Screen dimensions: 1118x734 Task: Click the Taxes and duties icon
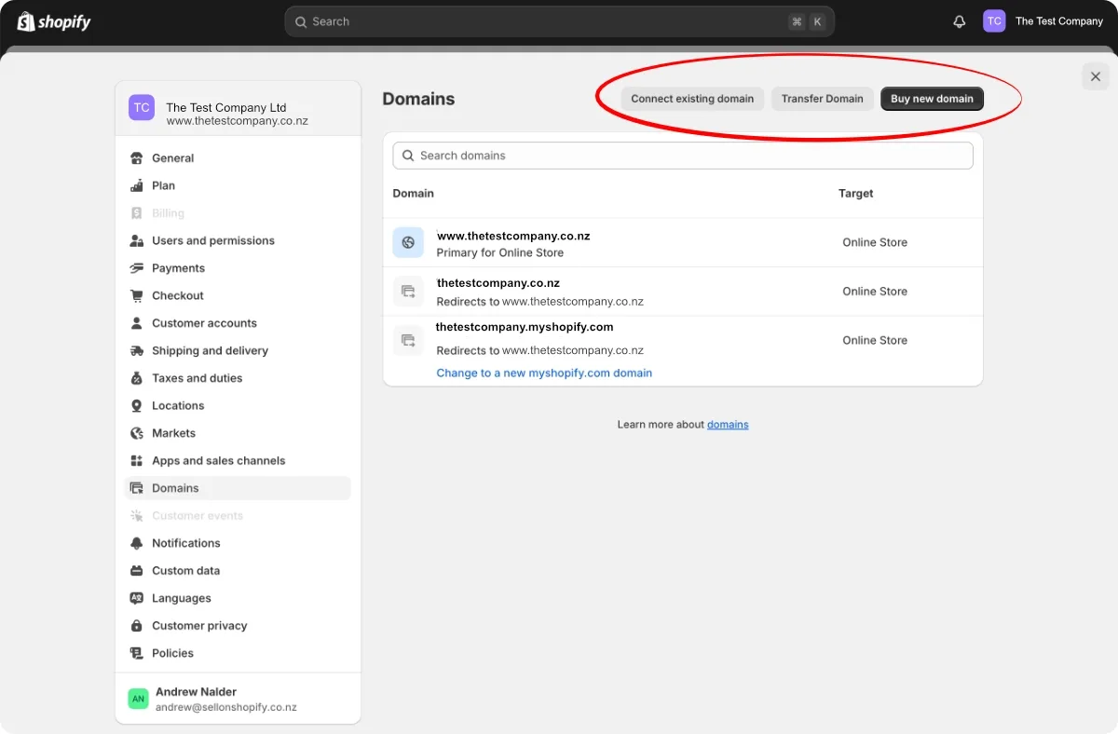(x=137, y=378)
